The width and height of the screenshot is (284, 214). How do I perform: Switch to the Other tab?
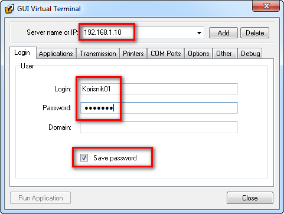pyautogui.click(x=224, y=54)
